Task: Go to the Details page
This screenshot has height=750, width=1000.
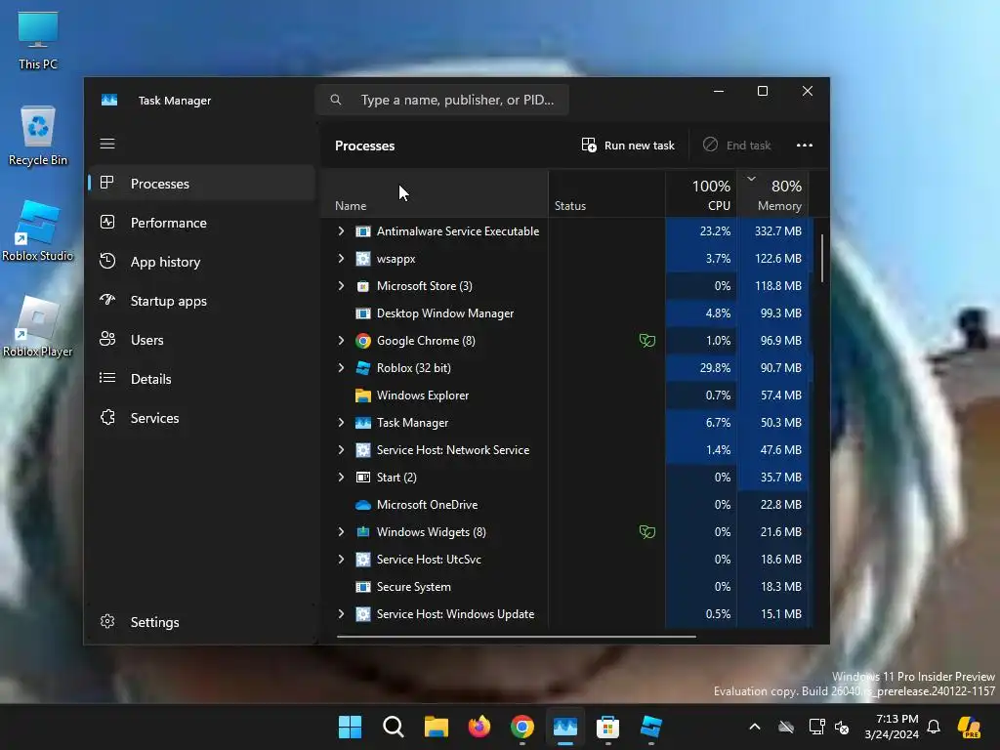Action: pyautogui.click(x=201, y=379)
